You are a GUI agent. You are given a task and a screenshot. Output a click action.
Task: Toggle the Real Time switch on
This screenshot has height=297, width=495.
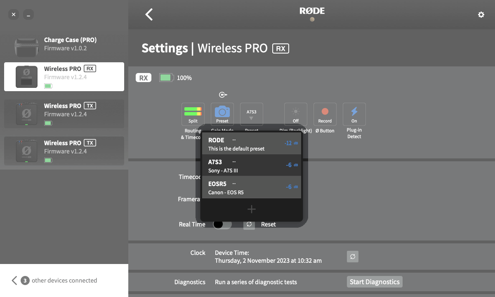(222, 224)
